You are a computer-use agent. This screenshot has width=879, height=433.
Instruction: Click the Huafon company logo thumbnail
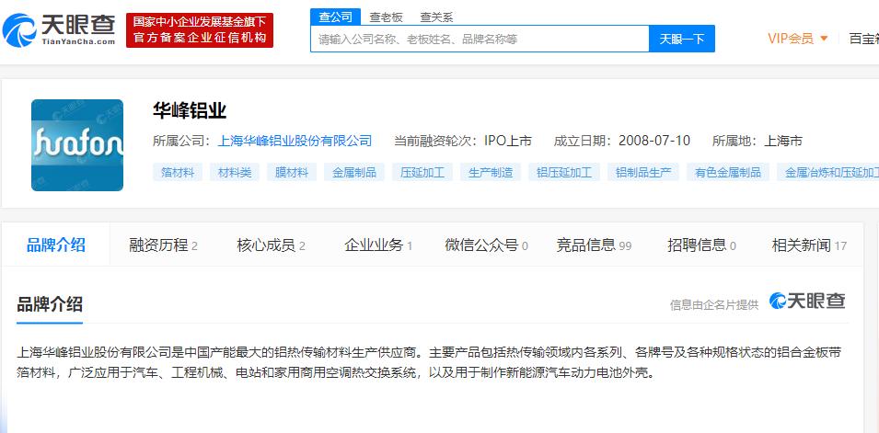[77, 145]
